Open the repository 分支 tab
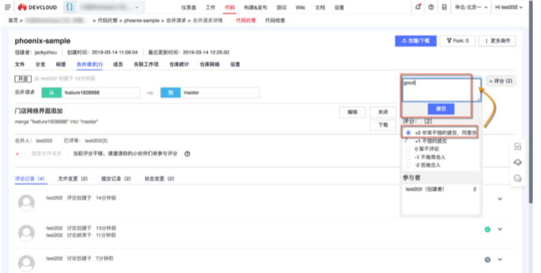The width and height of the screenshot is (541, 273). coord(40,64)
